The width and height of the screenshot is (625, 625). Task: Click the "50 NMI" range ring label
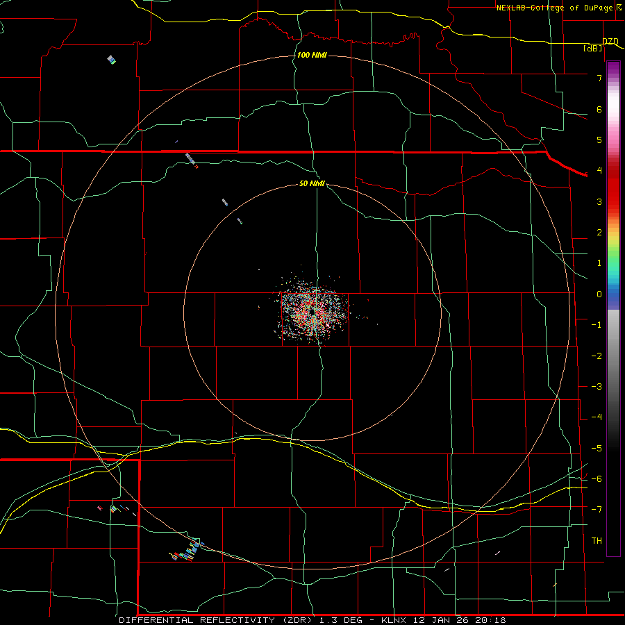click(x=312, y=183)
